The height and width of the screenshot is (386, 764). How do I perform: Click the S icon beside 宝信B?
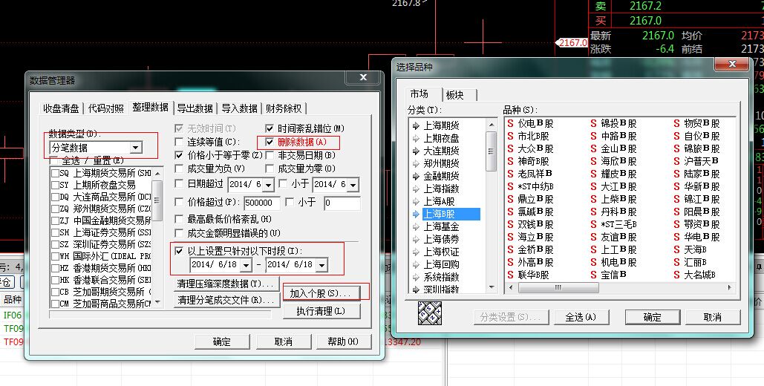click(593, 275)
